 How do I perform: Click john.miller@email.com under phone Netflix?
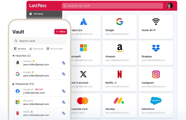(36, 115)
